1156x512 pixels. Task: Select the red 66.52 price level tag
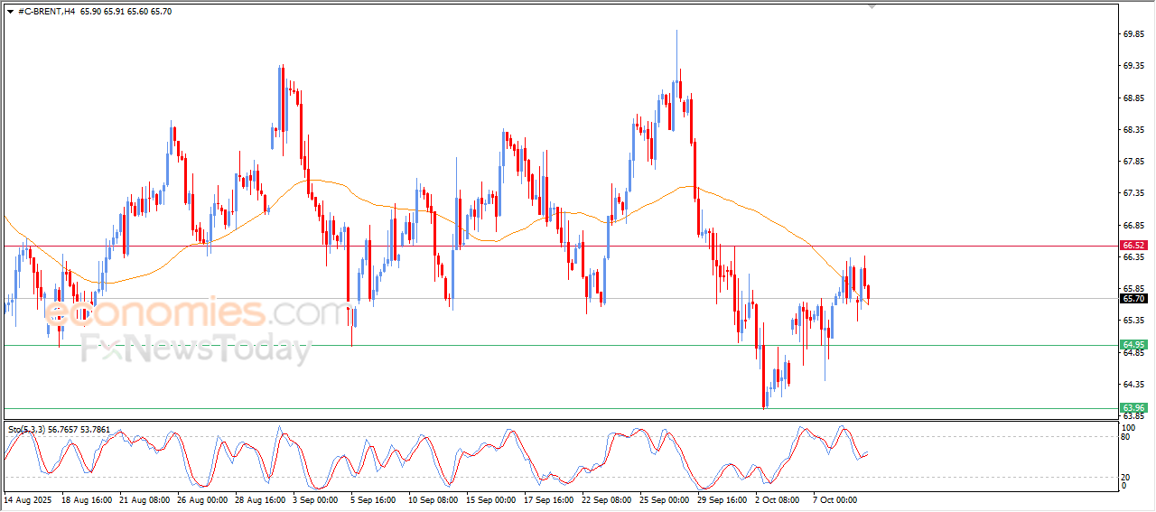pyautogui.click(x=1133, y=246)
